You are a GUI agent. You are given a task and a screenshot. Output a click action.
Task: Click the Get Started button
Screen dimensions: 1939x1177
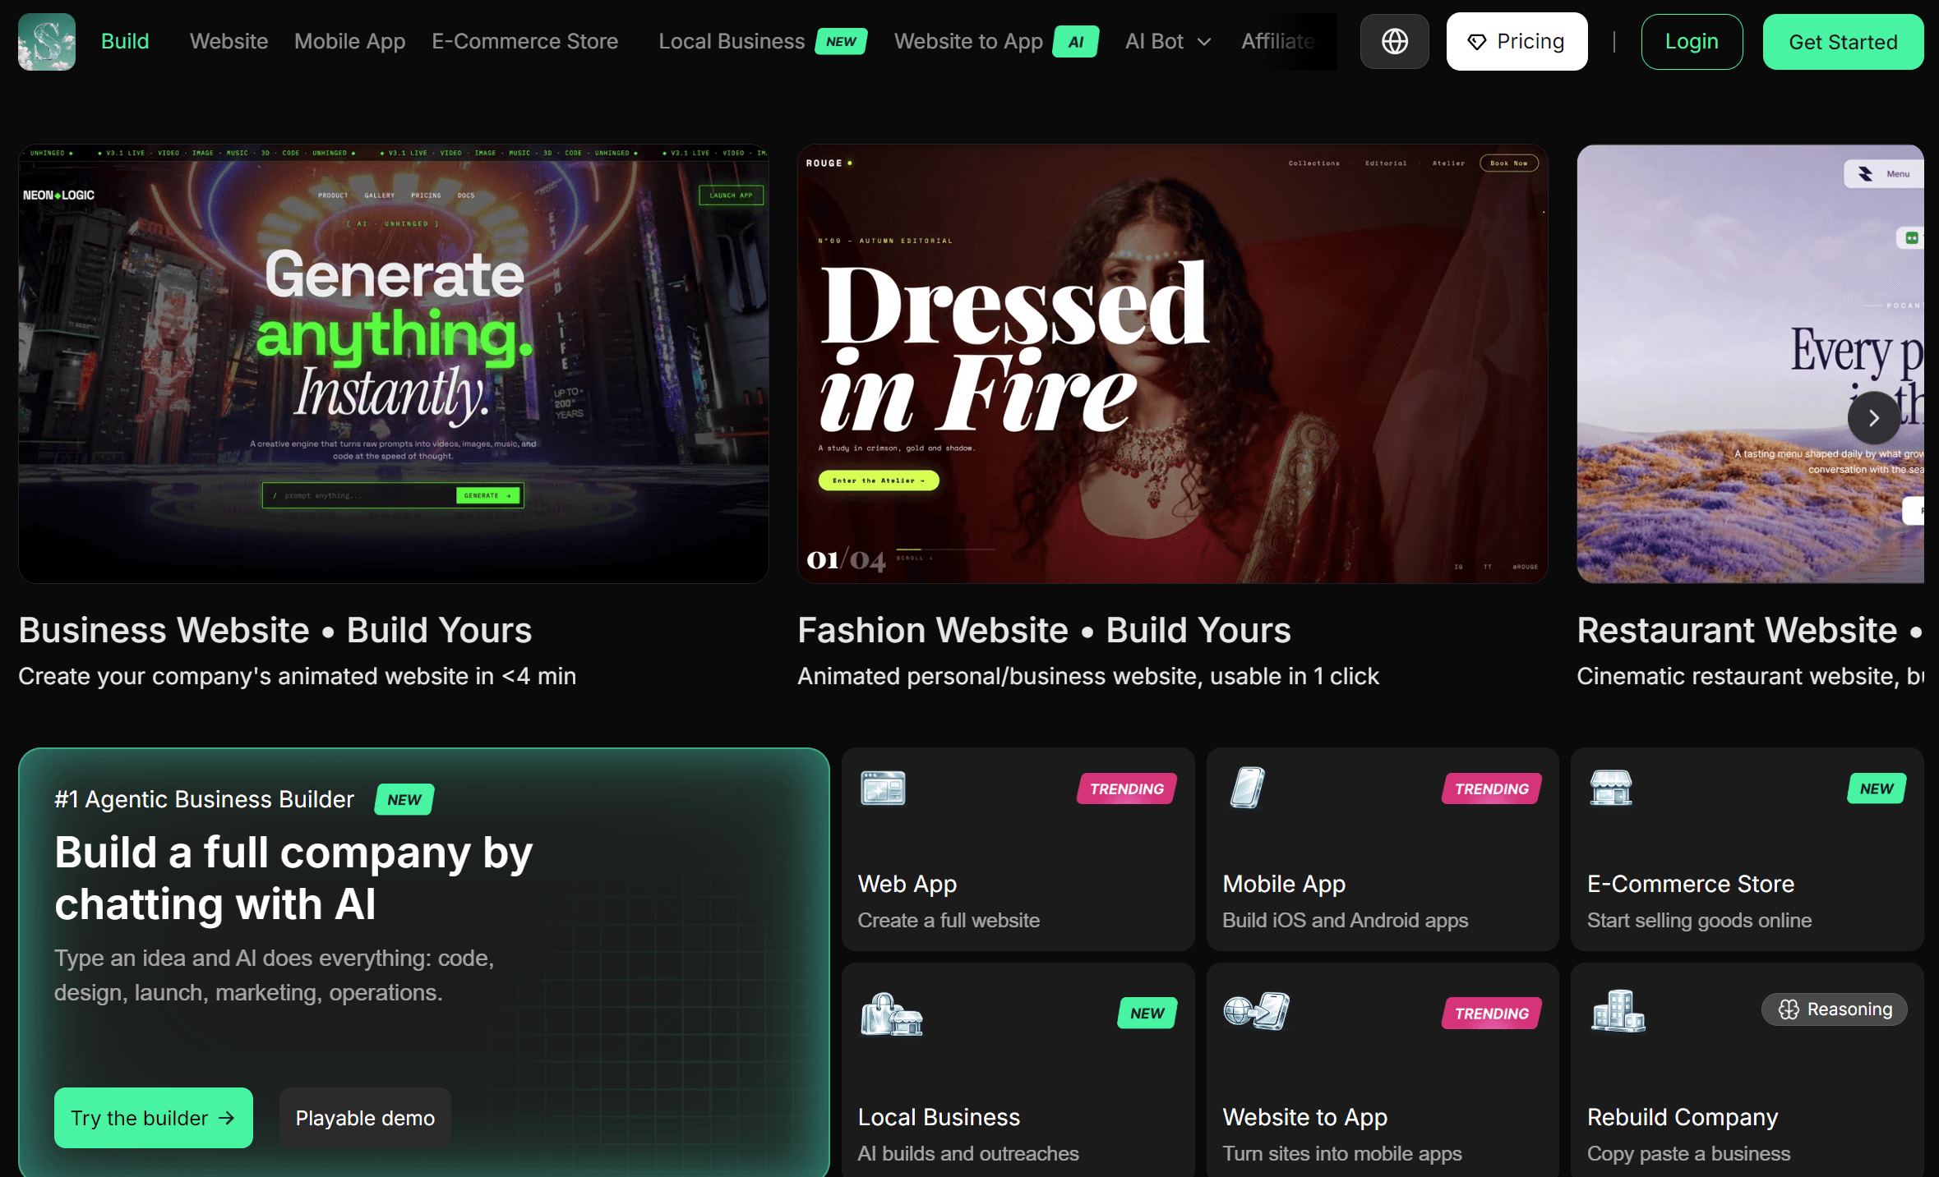[1843, 42]
